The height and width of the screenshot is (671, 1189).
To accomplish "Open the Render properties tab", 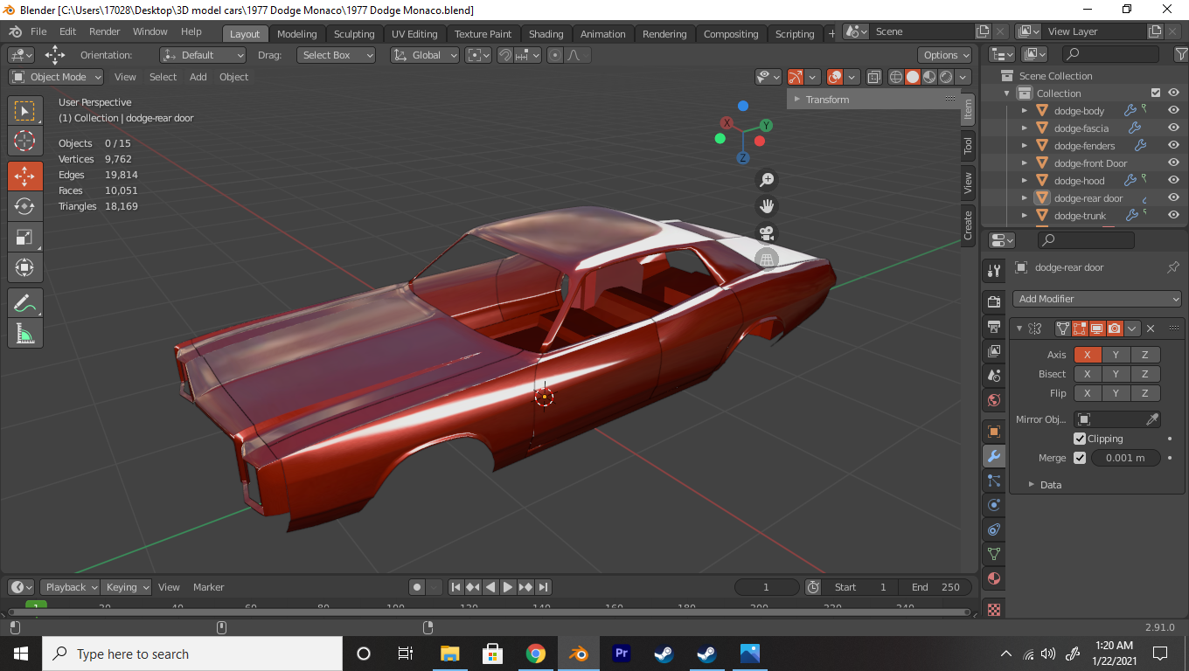I will 994,301.
